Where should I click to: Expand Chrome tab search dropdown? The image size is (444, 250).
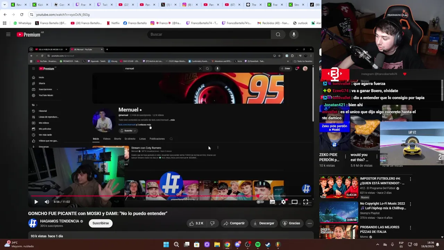(5, 5)
